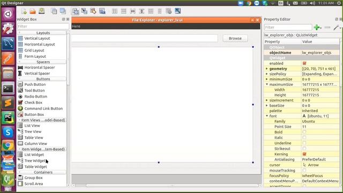The image size is (343, 193).
Task: Click the Open Form toolbar icon
Action: click(33, 11)
